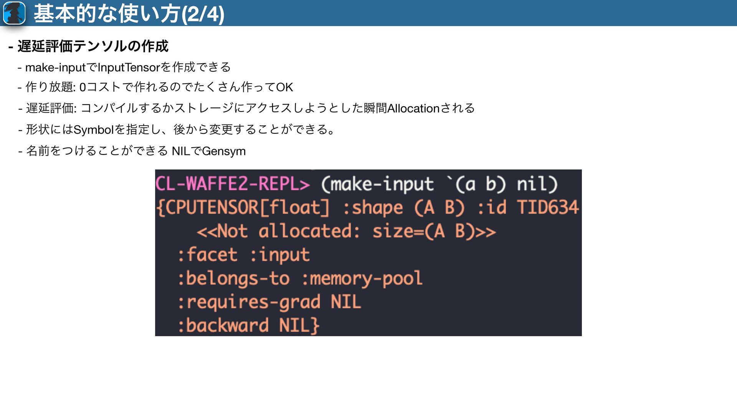Viewport: 737px width, 414px height.
Task: Click the app logo icon in header
Action: click(x=14, y=13)
